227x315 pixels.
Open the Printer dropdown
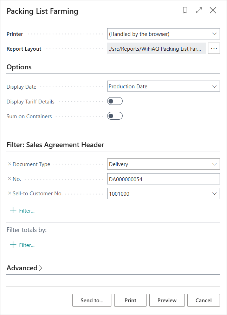pos(163,34)
